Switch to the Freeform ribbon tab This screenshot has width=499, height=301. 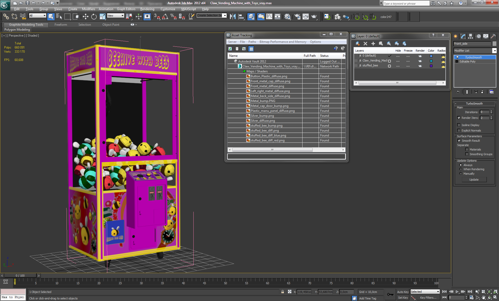(x=61, y=25)
